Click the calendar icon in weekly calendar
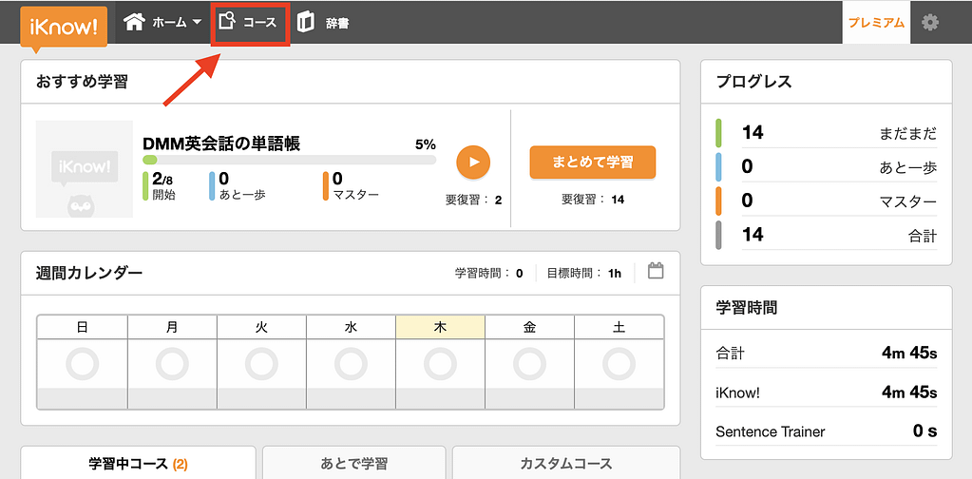 click(x=656, y=272)
